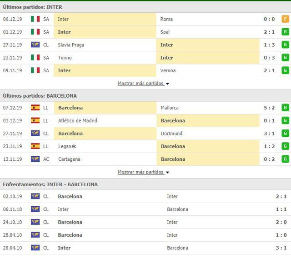Click the 'Enfrentamientos: INTER - BARCELONA' header
291x258 pixels.
click(x=50, y=184)
